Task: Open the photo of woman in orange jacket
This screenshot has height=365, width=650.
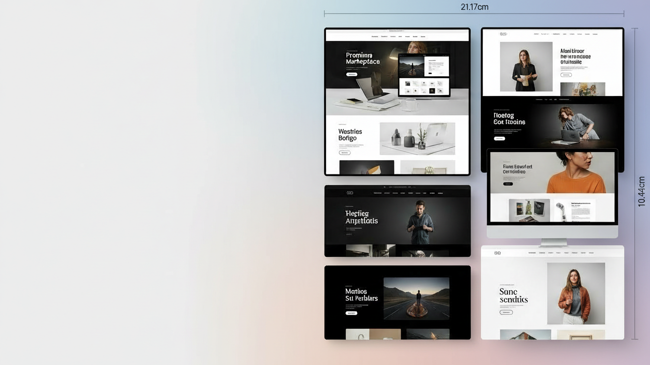Action: pyautogui.click(x=576, y=293)
